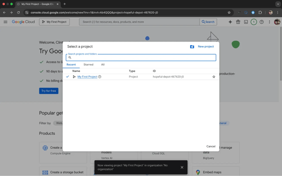The height and width of the screenshot is (176, 282).
Task: Star the My First Project row
Action: coord(213,77)
